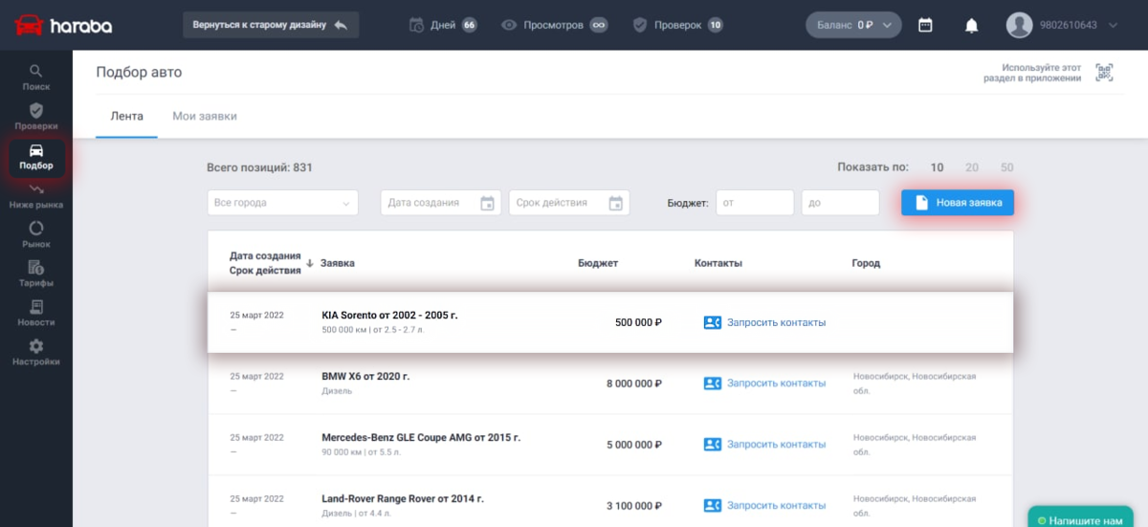Click the user avatar icon
Viewport: 1148px width, 527px height.
[x=1019, y=25]
